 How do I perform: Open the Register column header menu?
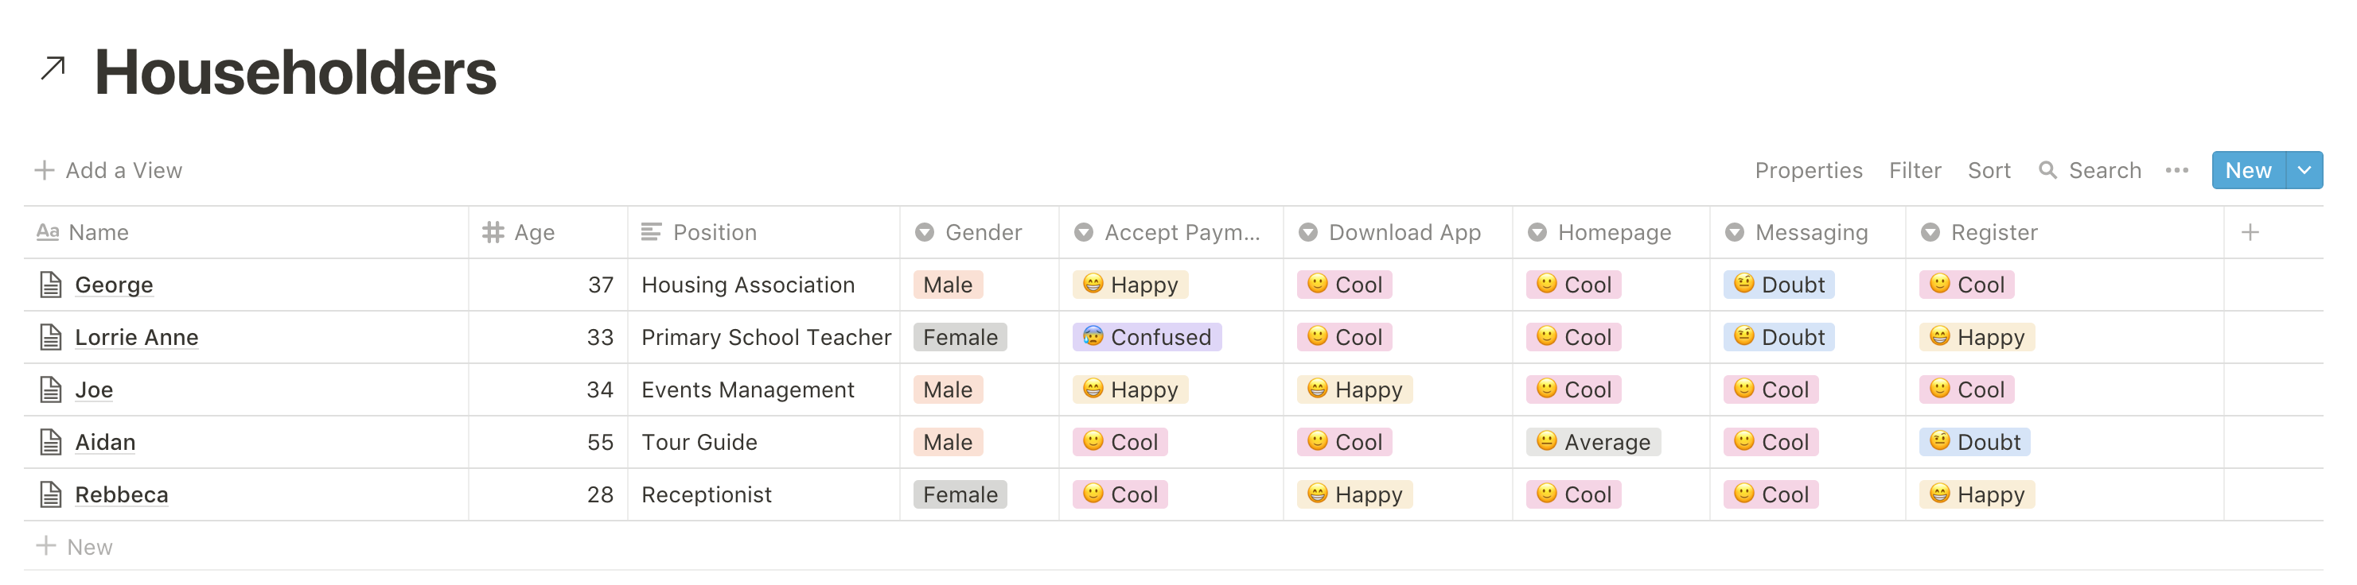tap(2064, 232)
